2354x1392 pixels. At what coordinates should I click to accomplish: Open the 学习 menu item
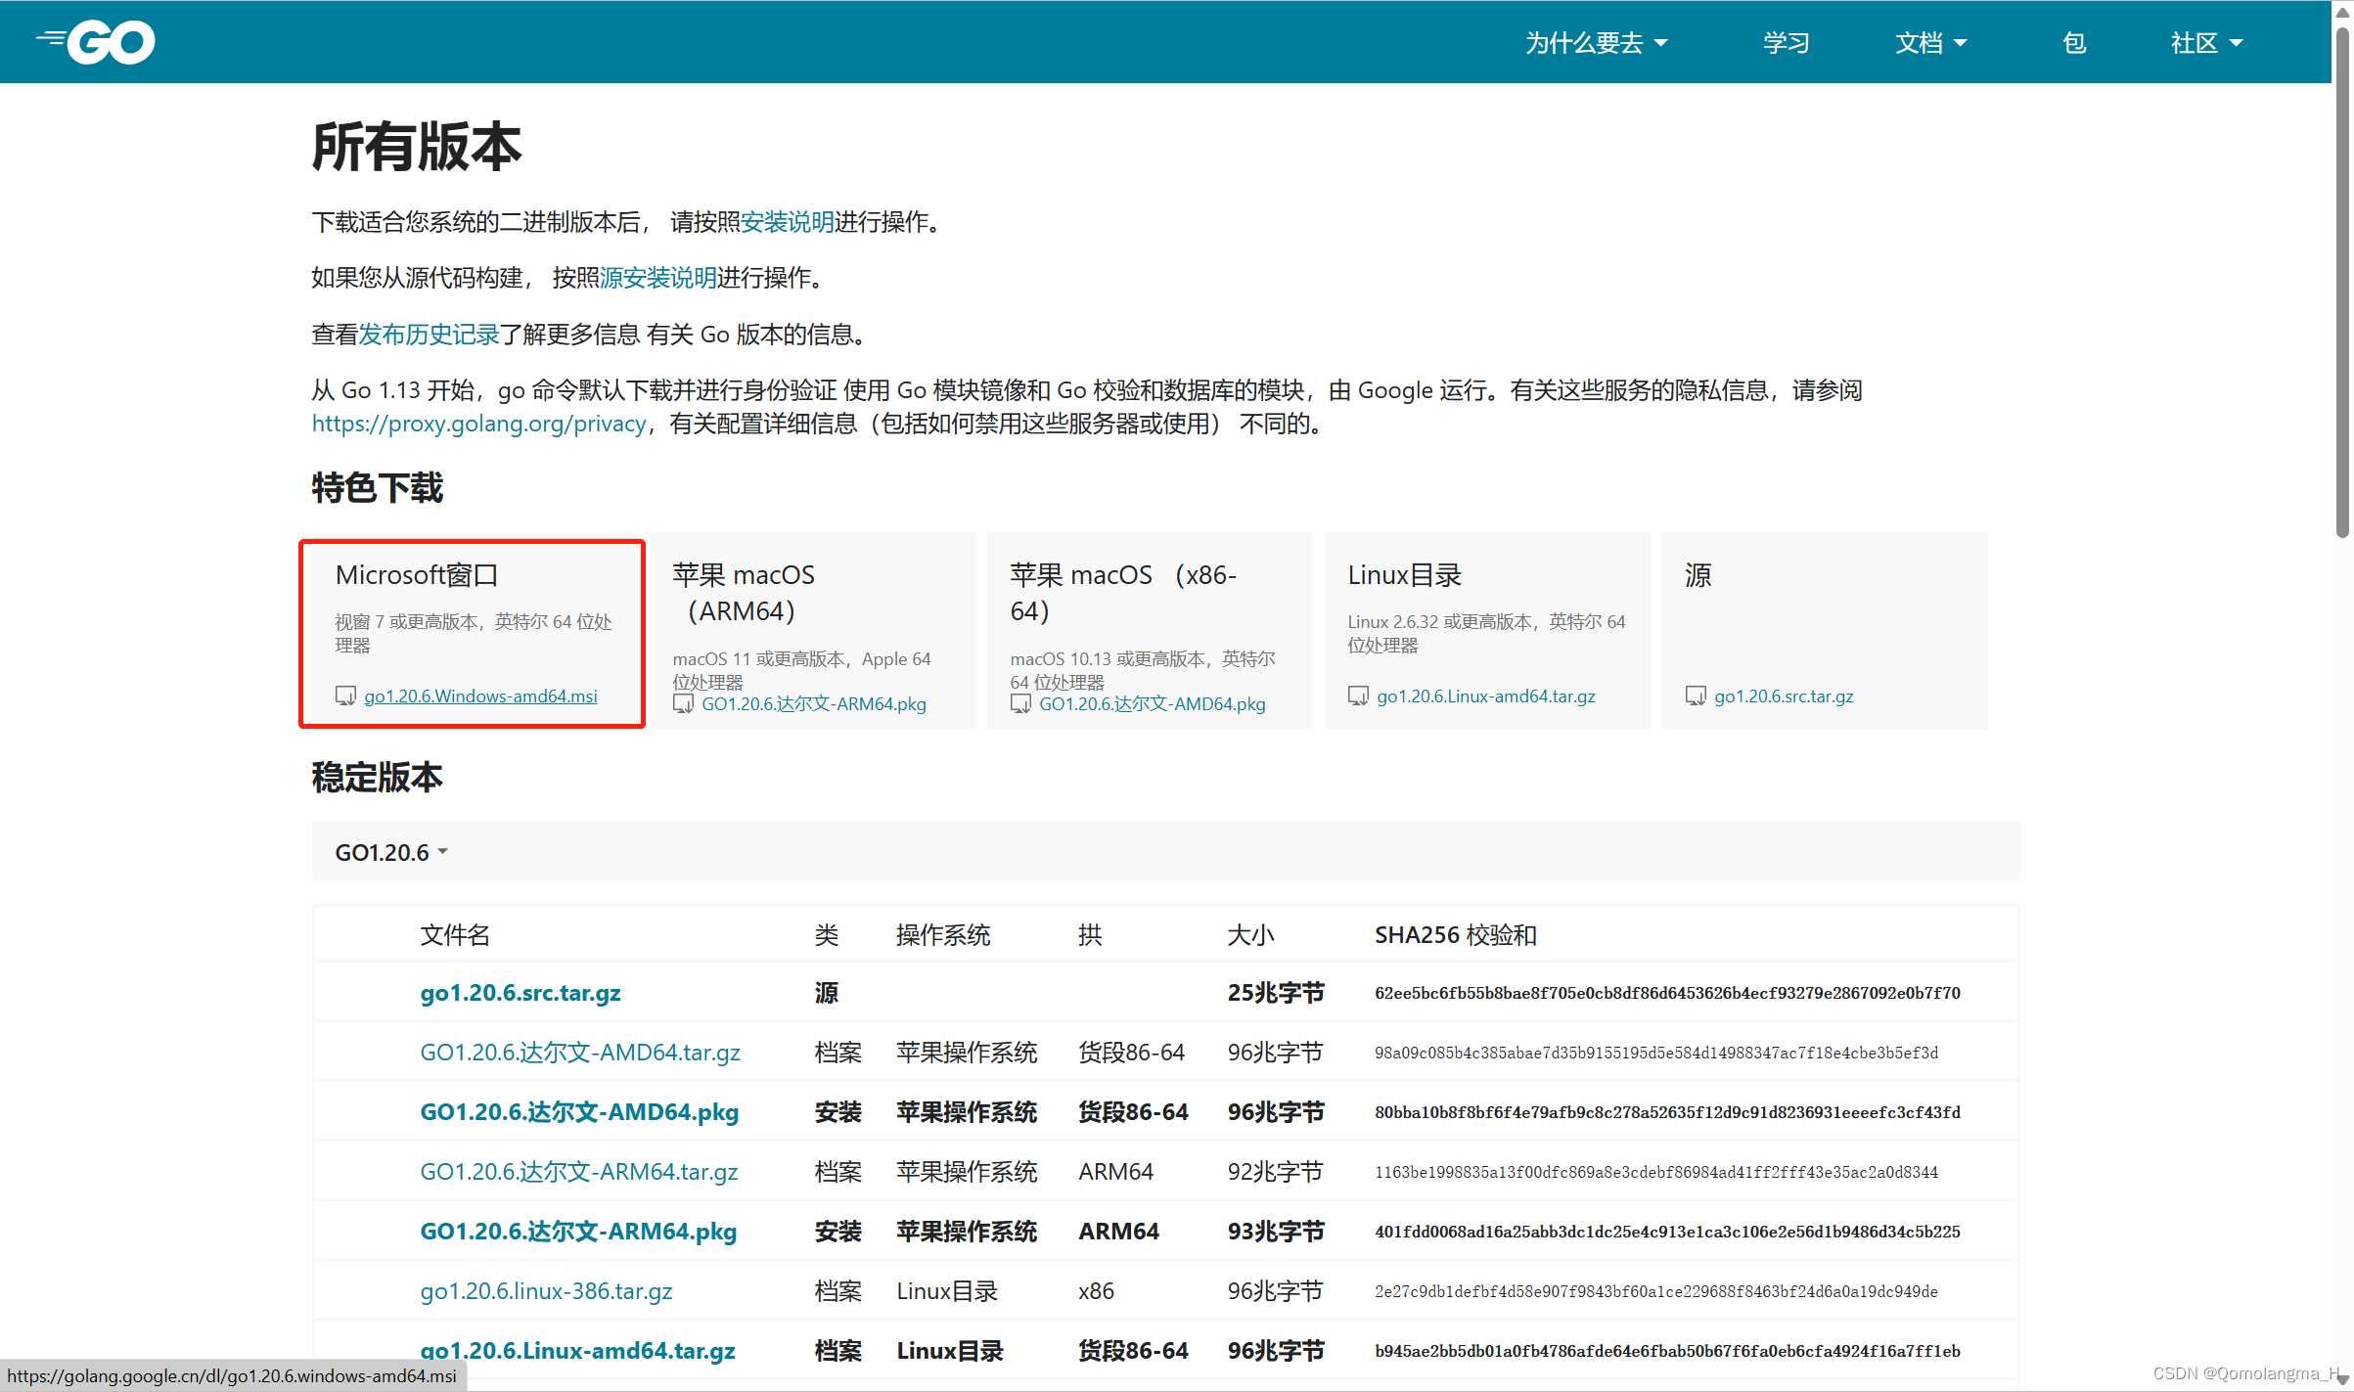point(1785,42)
